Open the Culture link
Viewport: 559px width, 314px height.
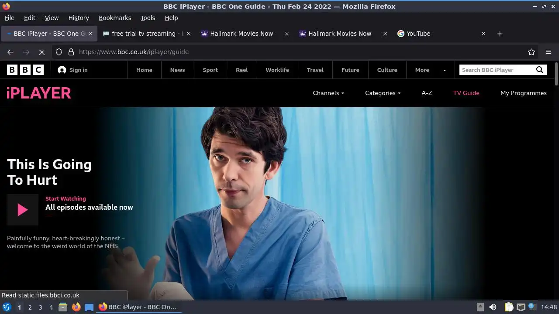click(x=387, y=70)
